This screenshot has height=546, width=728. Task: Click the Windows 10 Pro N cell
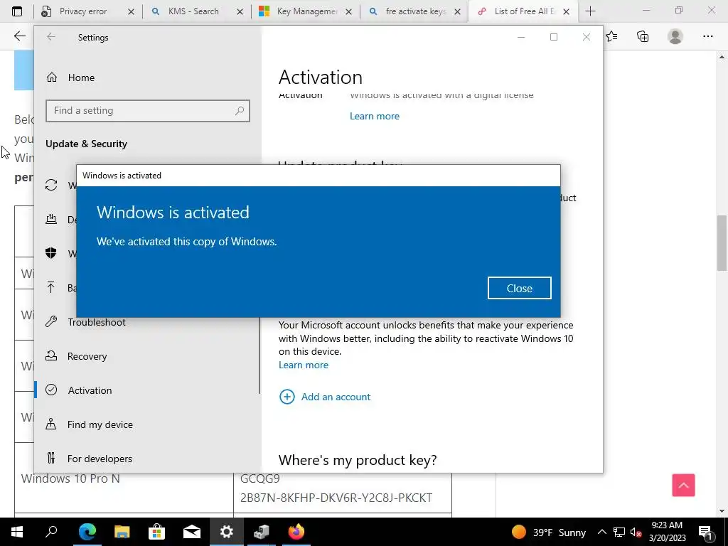coord(124,478)
